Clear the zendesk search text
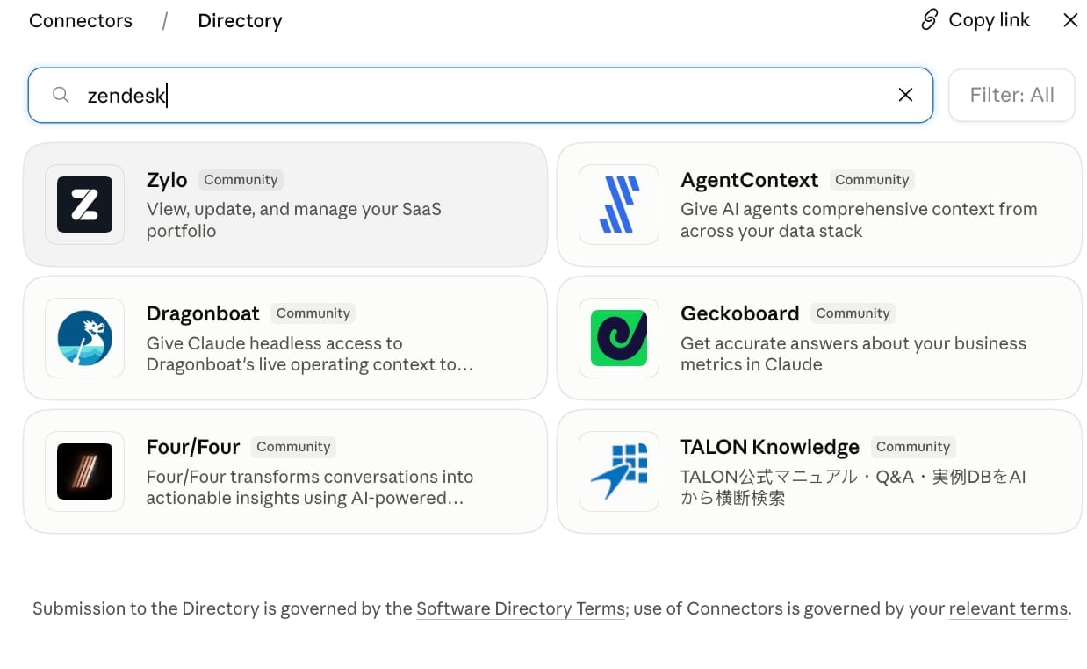The image size is (1087, 669). coord(905,95)
